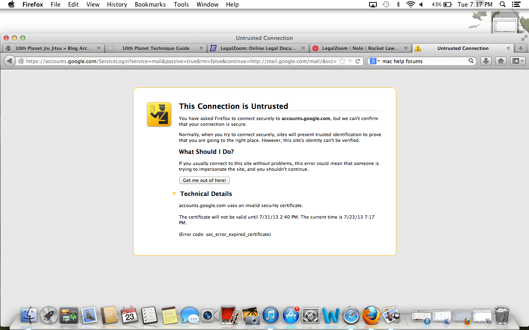Screen dimensions: 529x330
Task: Switch to the LegalZoom | Nolo | Rocket Law tab
Action: tap(360, 48)
